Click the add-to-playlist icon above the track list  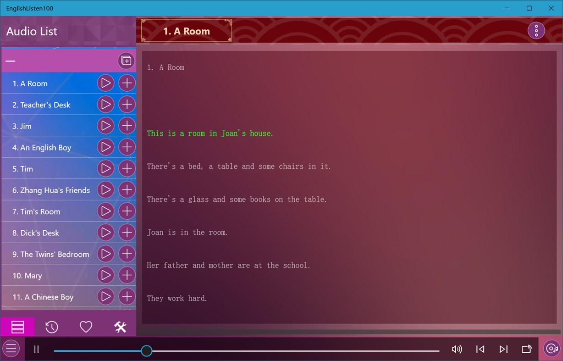point(126,61)
